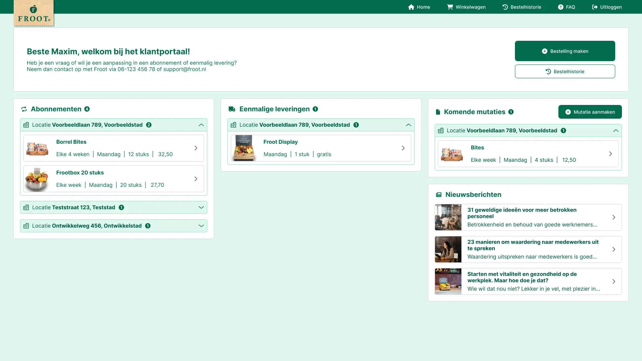Click 20 stuks in the Frootbox row

point(131,185)
